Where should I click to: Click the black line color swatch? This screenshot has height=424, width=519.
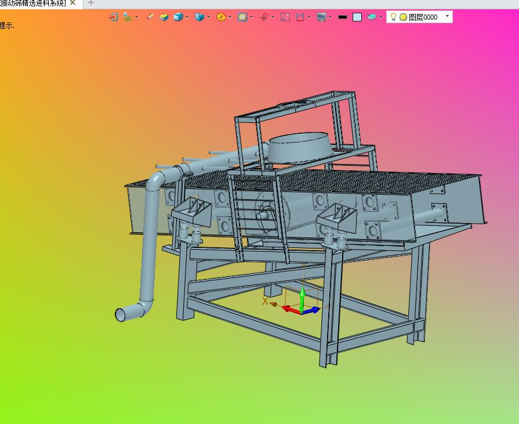coord(343,17)
